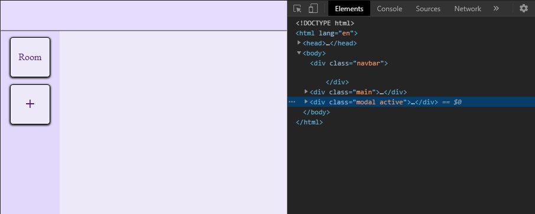535x214 pixels.
Task: Open DevTools settings gear
Action: click(523, 8)
